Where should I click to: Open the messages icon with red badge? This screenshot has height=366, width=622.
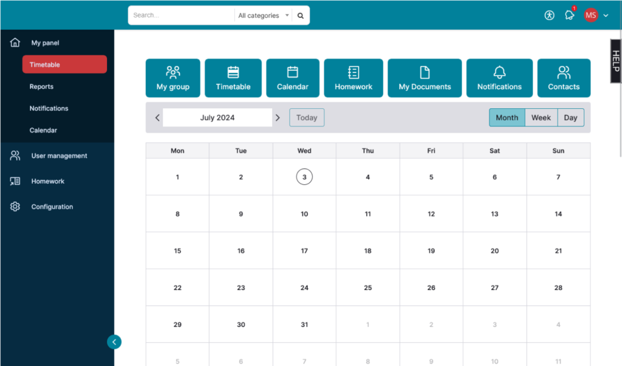[x=569, y=15]
